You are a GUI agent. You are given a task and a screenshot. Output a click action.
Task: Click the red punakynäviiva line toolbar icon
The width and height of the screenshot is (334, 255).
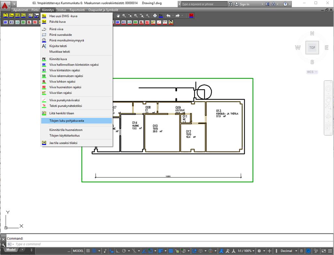[159, 22]
